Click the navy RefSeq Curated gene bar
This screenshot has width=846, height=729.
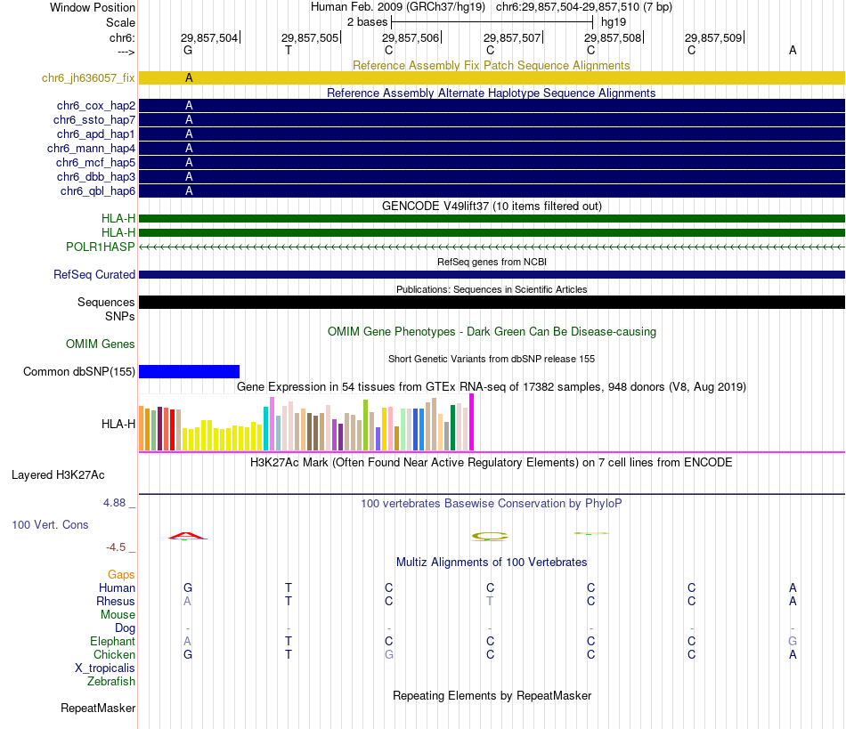[492, 274]
